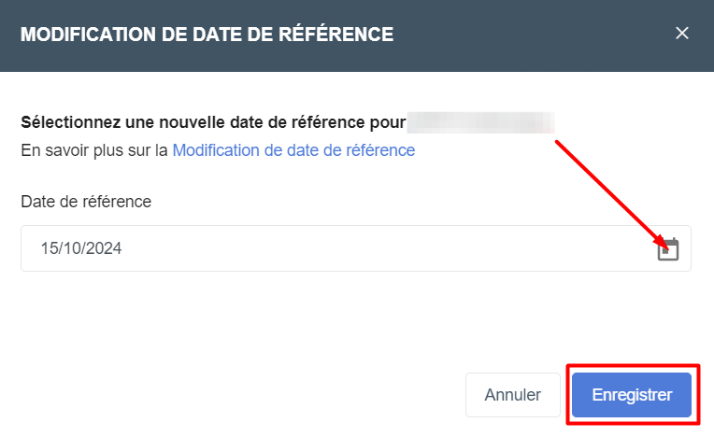This screenshot has width=714, height=437.
Task: Close the dialog with the X icon
Action: (681, 34)
